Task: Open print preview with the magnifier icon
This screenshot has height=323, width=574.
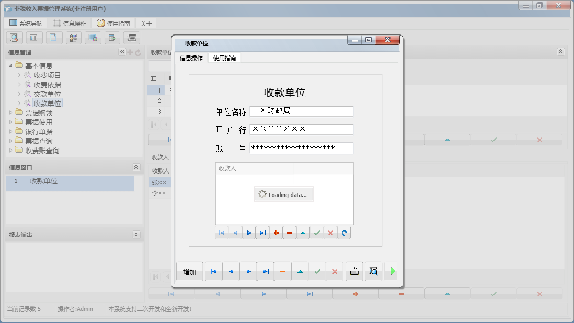Action: coord(373,271)
